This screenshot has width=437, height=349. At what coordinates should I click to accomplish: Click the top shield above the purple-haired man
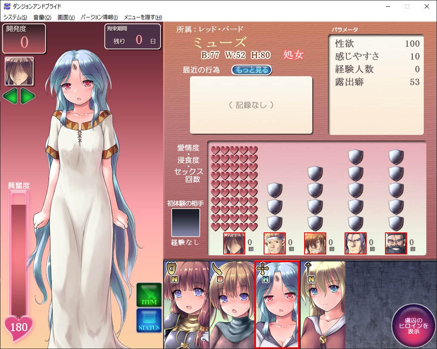[x=355, y=157]
